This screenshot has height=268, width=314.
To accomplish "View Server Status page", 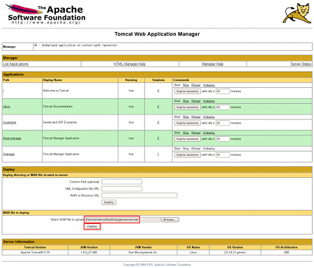I will tap(301, 64).
